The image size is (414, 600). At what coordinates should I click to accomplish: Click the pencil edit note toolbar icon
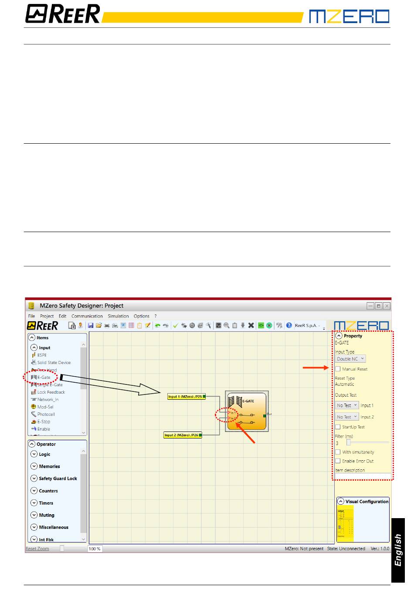pyautogui.click(x=148, y=325)
